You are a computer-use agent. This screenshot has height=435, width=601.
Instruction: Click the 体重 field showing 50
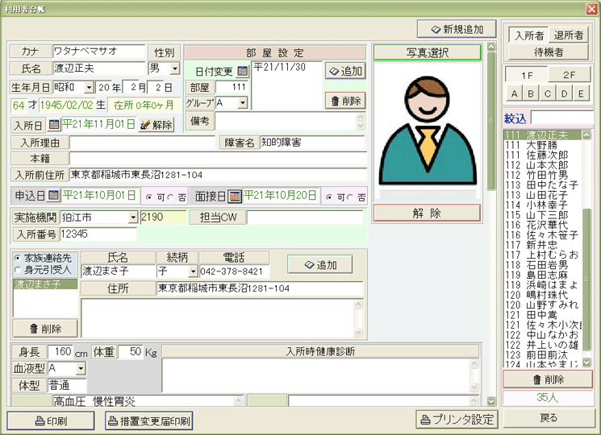pos(131,351)
